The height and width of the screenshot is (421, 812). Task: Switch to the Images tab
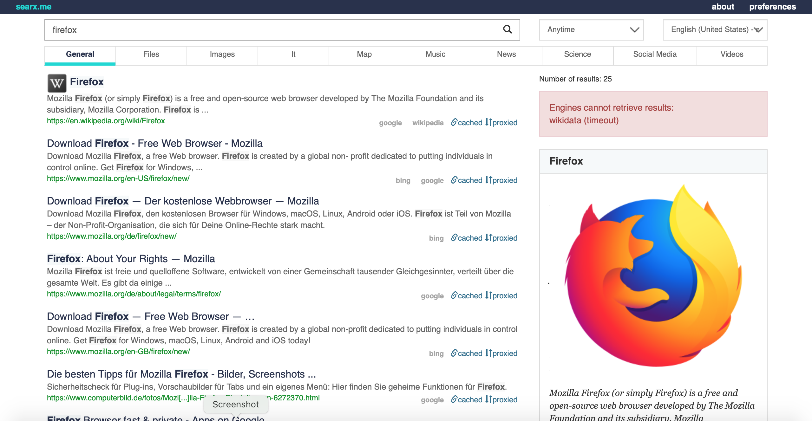tap(222, 54)
